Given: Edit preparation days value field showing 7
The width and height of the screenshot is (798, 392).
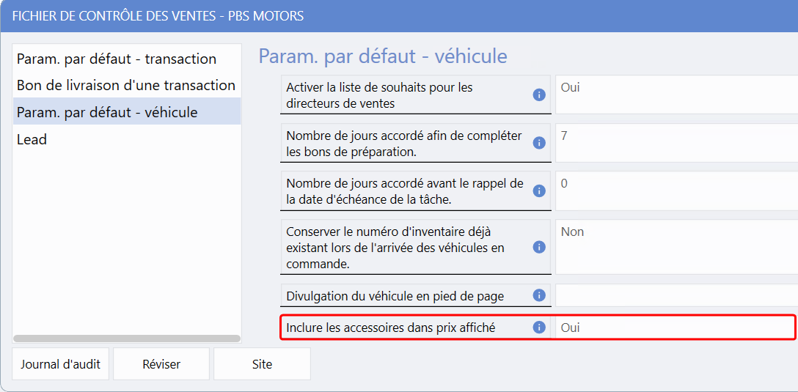Looking at the screenshot, I should click(675, 143).
